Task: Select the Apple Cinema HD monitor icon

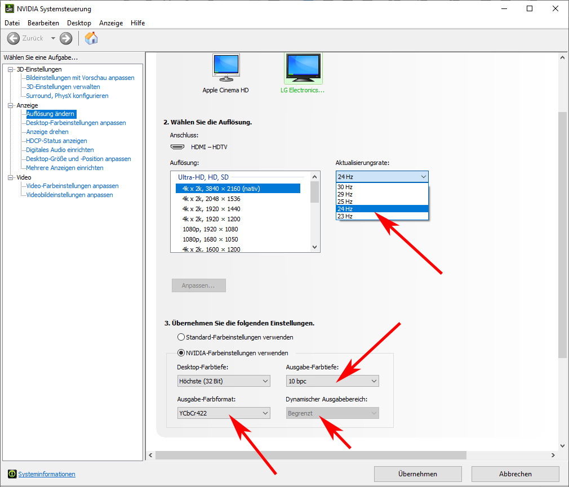Action: [x=226, y=68]
